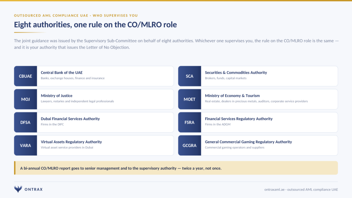The image size is (352, 198).
Task: Click the ONTRAX wordmark
Action: click(34, 189)
